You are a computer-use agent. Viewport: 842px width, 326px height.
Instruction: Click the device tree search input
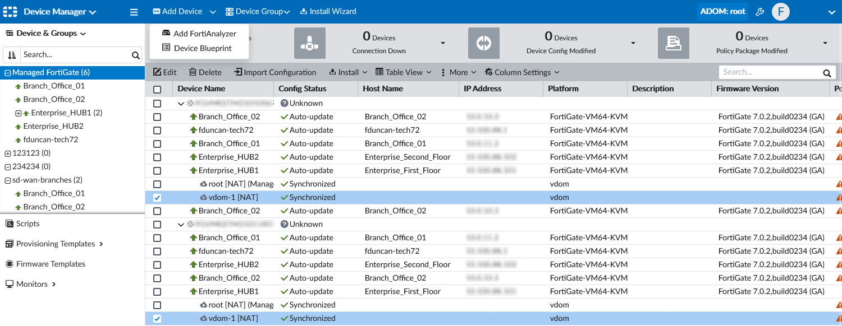[76, 55]
